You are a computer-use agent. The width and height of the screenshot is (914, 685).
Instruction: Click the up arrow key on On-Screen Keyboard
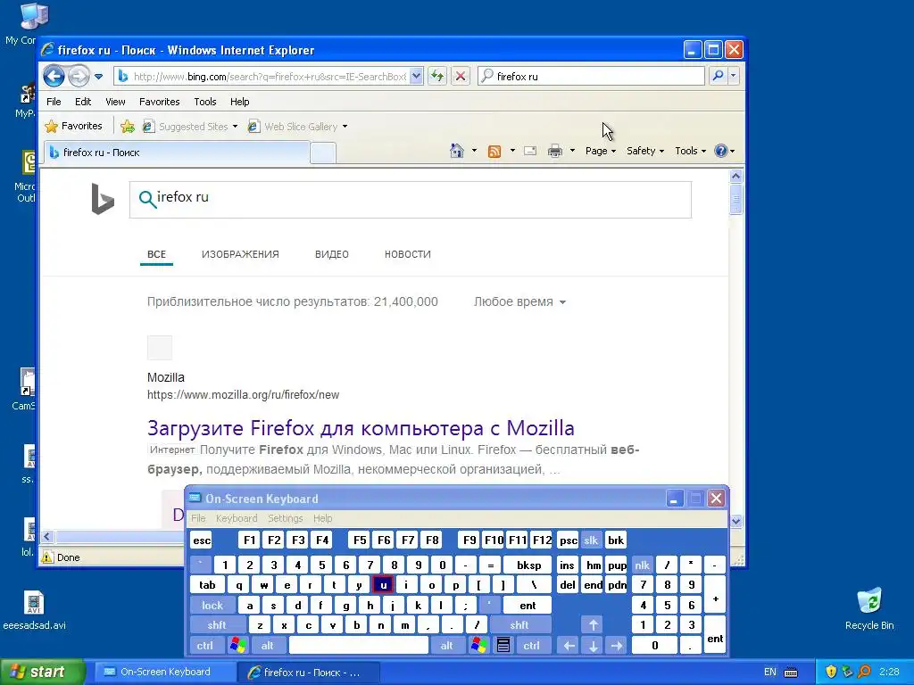593,625
